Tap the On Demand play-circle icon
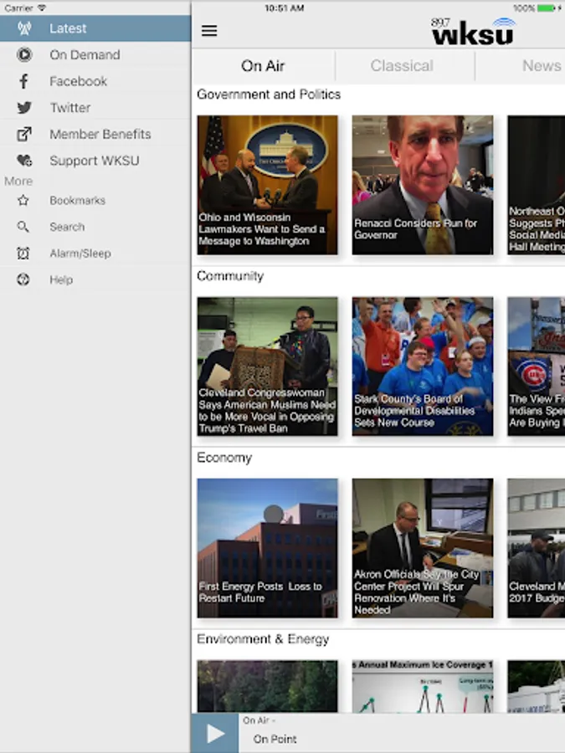Image resolution: width=565 pixels, height=753 pixels. tap(24, 54)
